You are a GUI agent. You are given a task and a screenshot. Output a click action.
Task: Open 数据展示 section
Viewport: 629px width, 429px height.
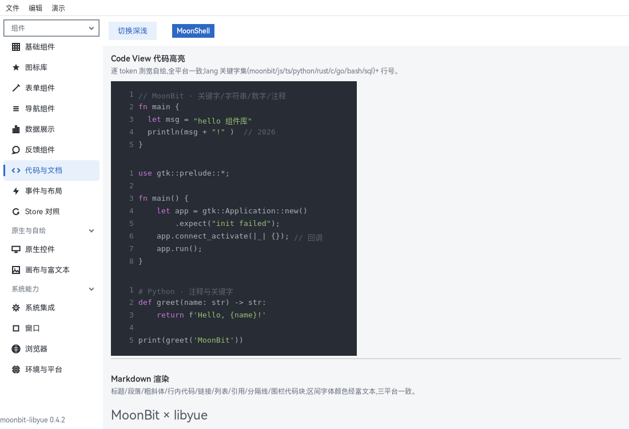click(x=51, y=129)
